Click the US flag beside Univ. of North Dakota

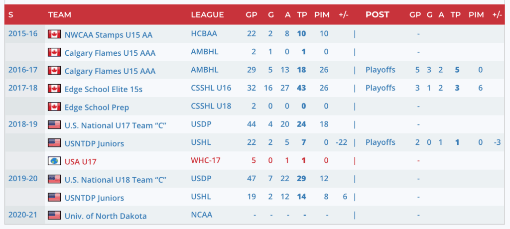pos(54,216)
